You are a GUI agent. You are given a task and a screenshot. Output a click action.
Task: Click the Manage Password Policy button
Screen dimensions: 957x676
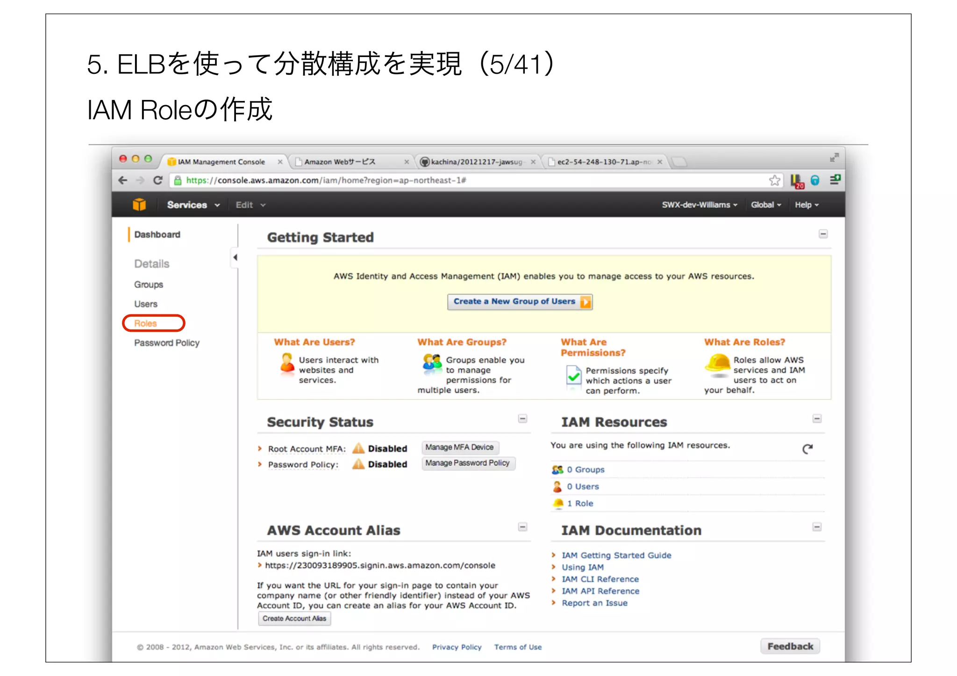[468, 463]
